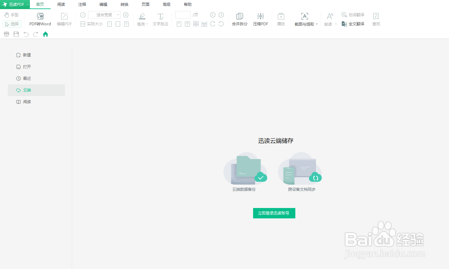449x269 pixels.
Task: Open 压缩PDF compression tool
Action: [x=261, y=20]
